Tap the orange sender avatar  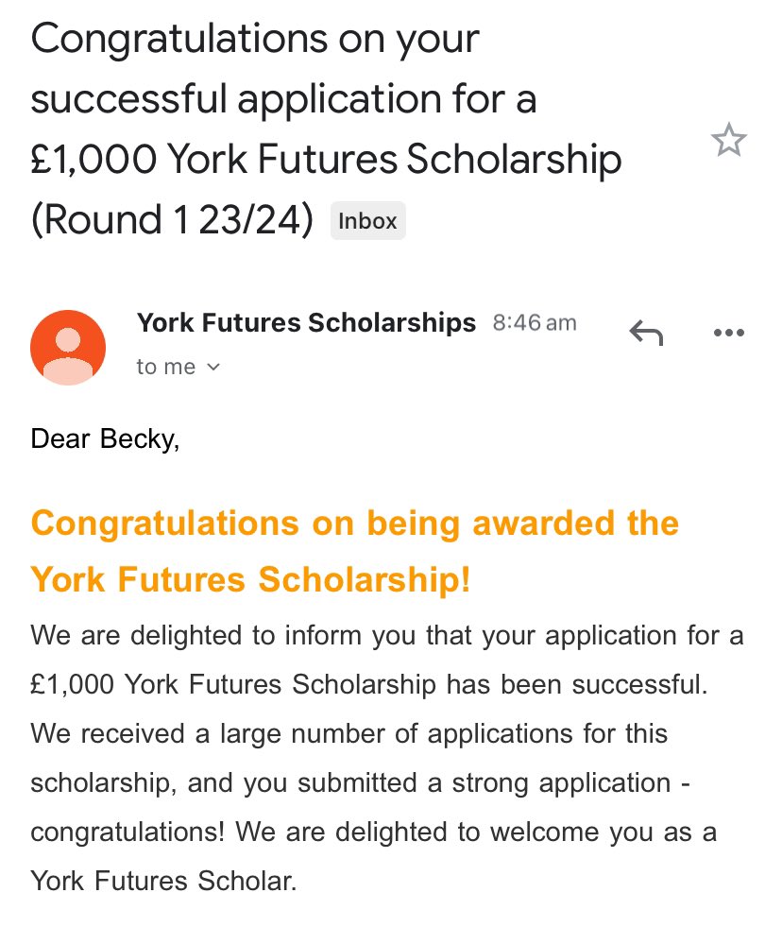pyautogui.click(x=68, y=348)
